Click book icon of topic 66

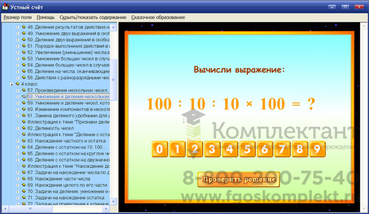point(24,160)
